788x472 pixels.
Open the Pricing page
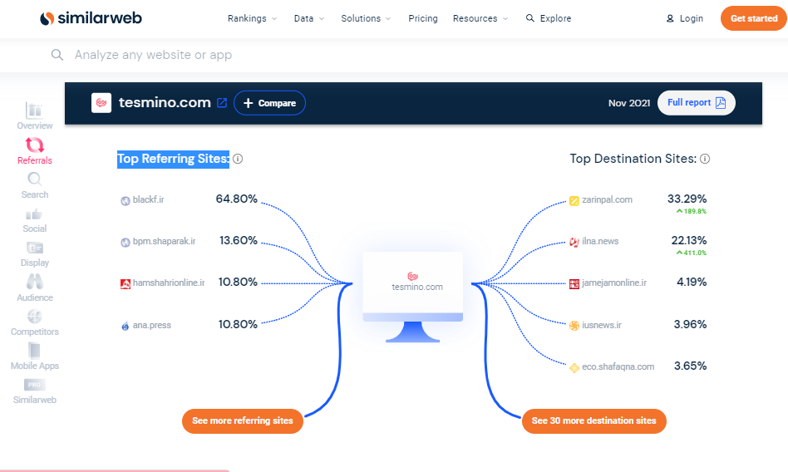[423, 18]
